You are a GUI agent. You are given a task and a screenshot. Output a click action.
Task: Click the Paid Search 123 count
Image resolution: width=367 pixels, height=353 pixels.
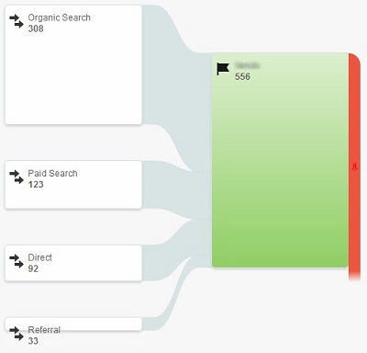coord(36,184)
